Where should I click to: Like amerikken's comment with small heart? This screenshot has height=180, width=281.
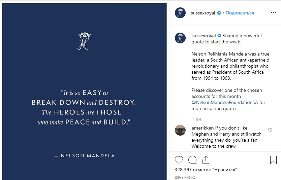tap(270, 130)
